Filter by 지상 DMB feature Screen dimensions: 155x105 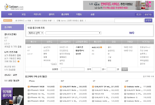tap(144, 50)
